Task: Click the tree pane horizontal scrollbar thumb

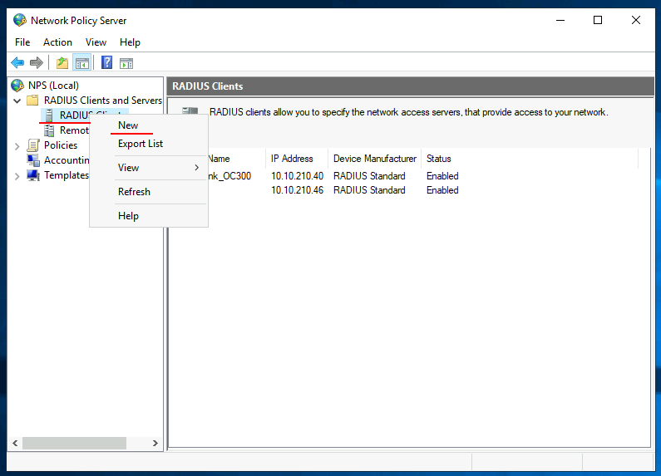Action: (x=74, y=443)
